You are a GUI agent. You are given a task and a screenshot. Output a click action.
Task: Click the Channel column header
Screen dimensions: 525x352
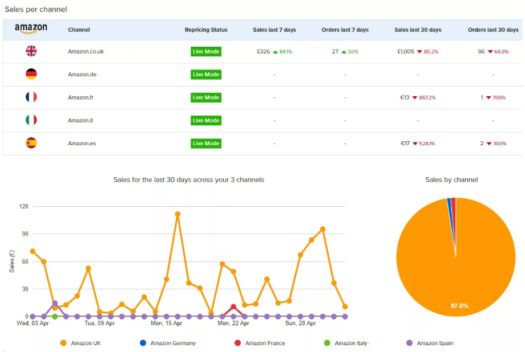[x=79, y=30]
